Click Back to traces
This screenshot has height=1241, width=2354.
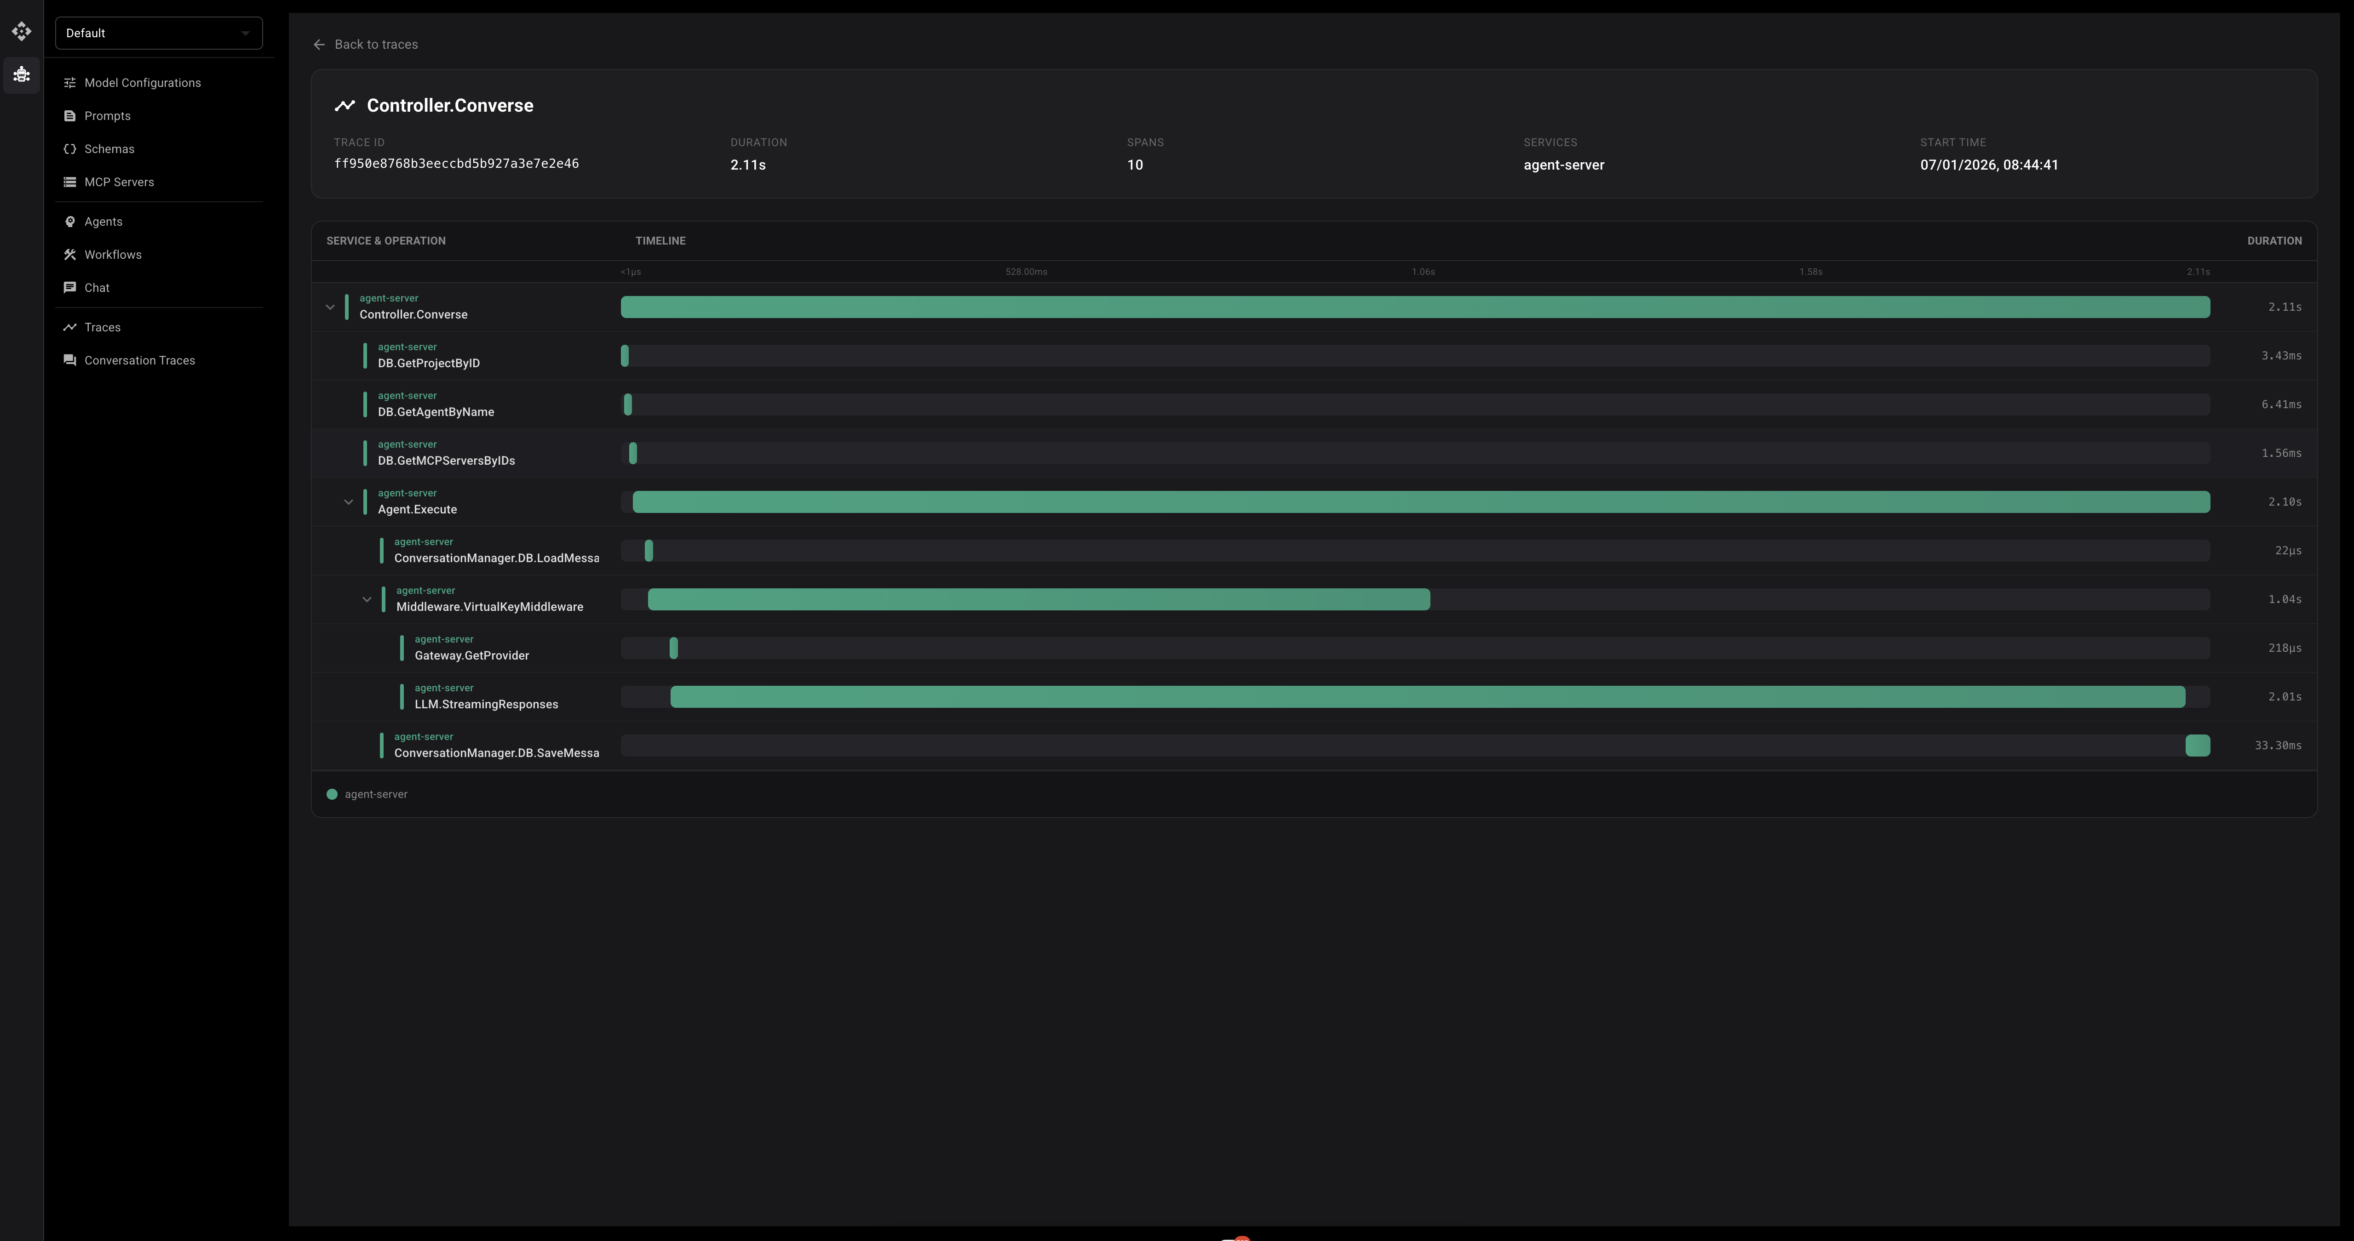pos(366,44)
